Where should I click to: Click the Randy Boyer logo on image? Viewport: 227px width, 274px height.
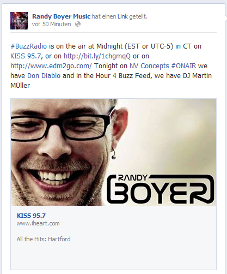click(x=161, y=189)
